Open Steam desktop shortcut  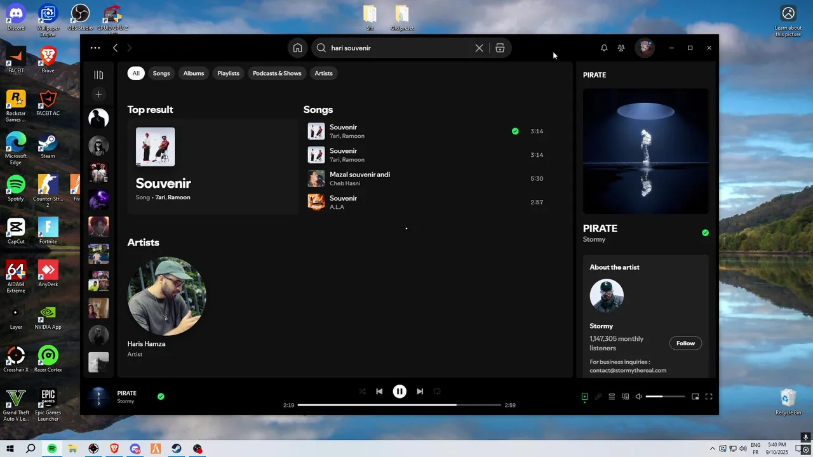(x=48, y=145)
